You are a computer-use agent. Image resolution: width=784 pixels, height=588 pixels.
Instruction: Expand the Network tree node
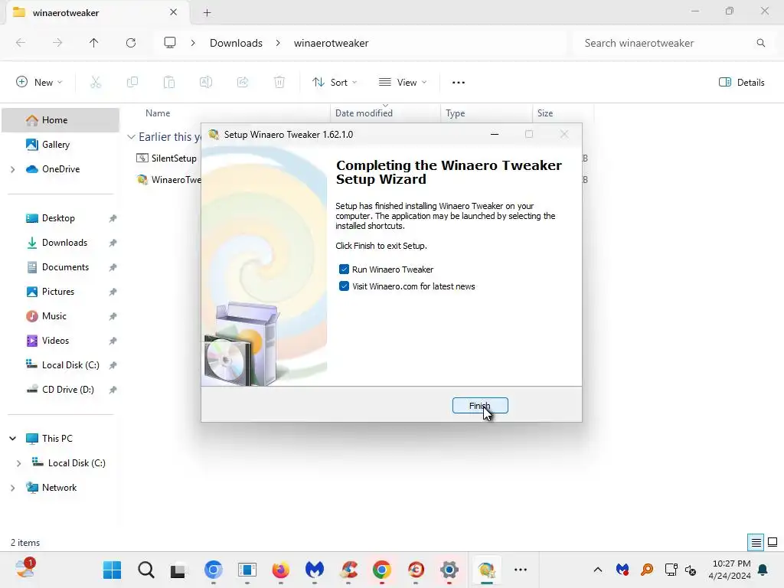[12, 488]
